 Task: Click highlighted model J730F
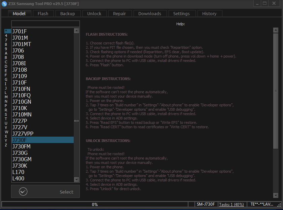(x=43, y=140)
